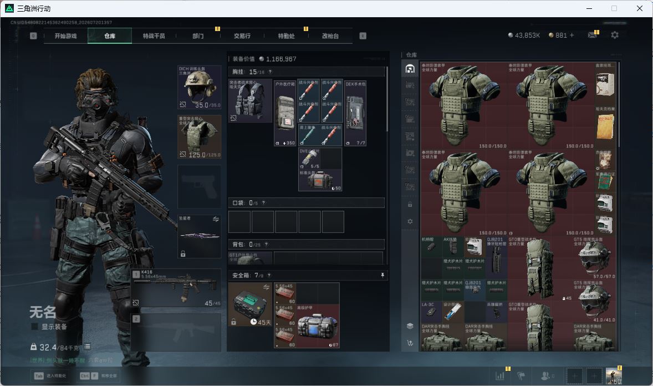Select the 机枪瞄 sight in the stash

pos(431,247)
